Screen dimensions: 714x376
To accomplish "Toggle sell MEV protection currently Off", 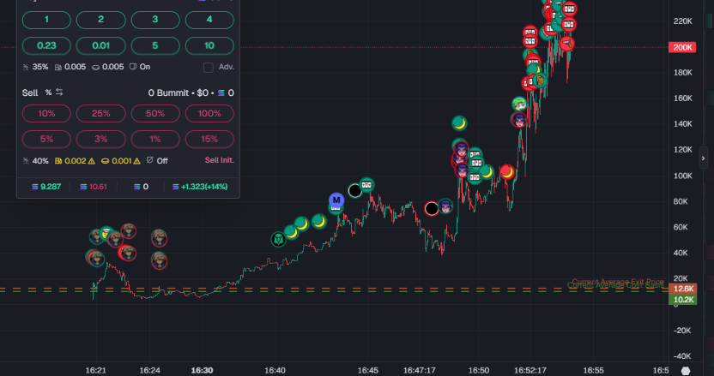I will (157, 160).
